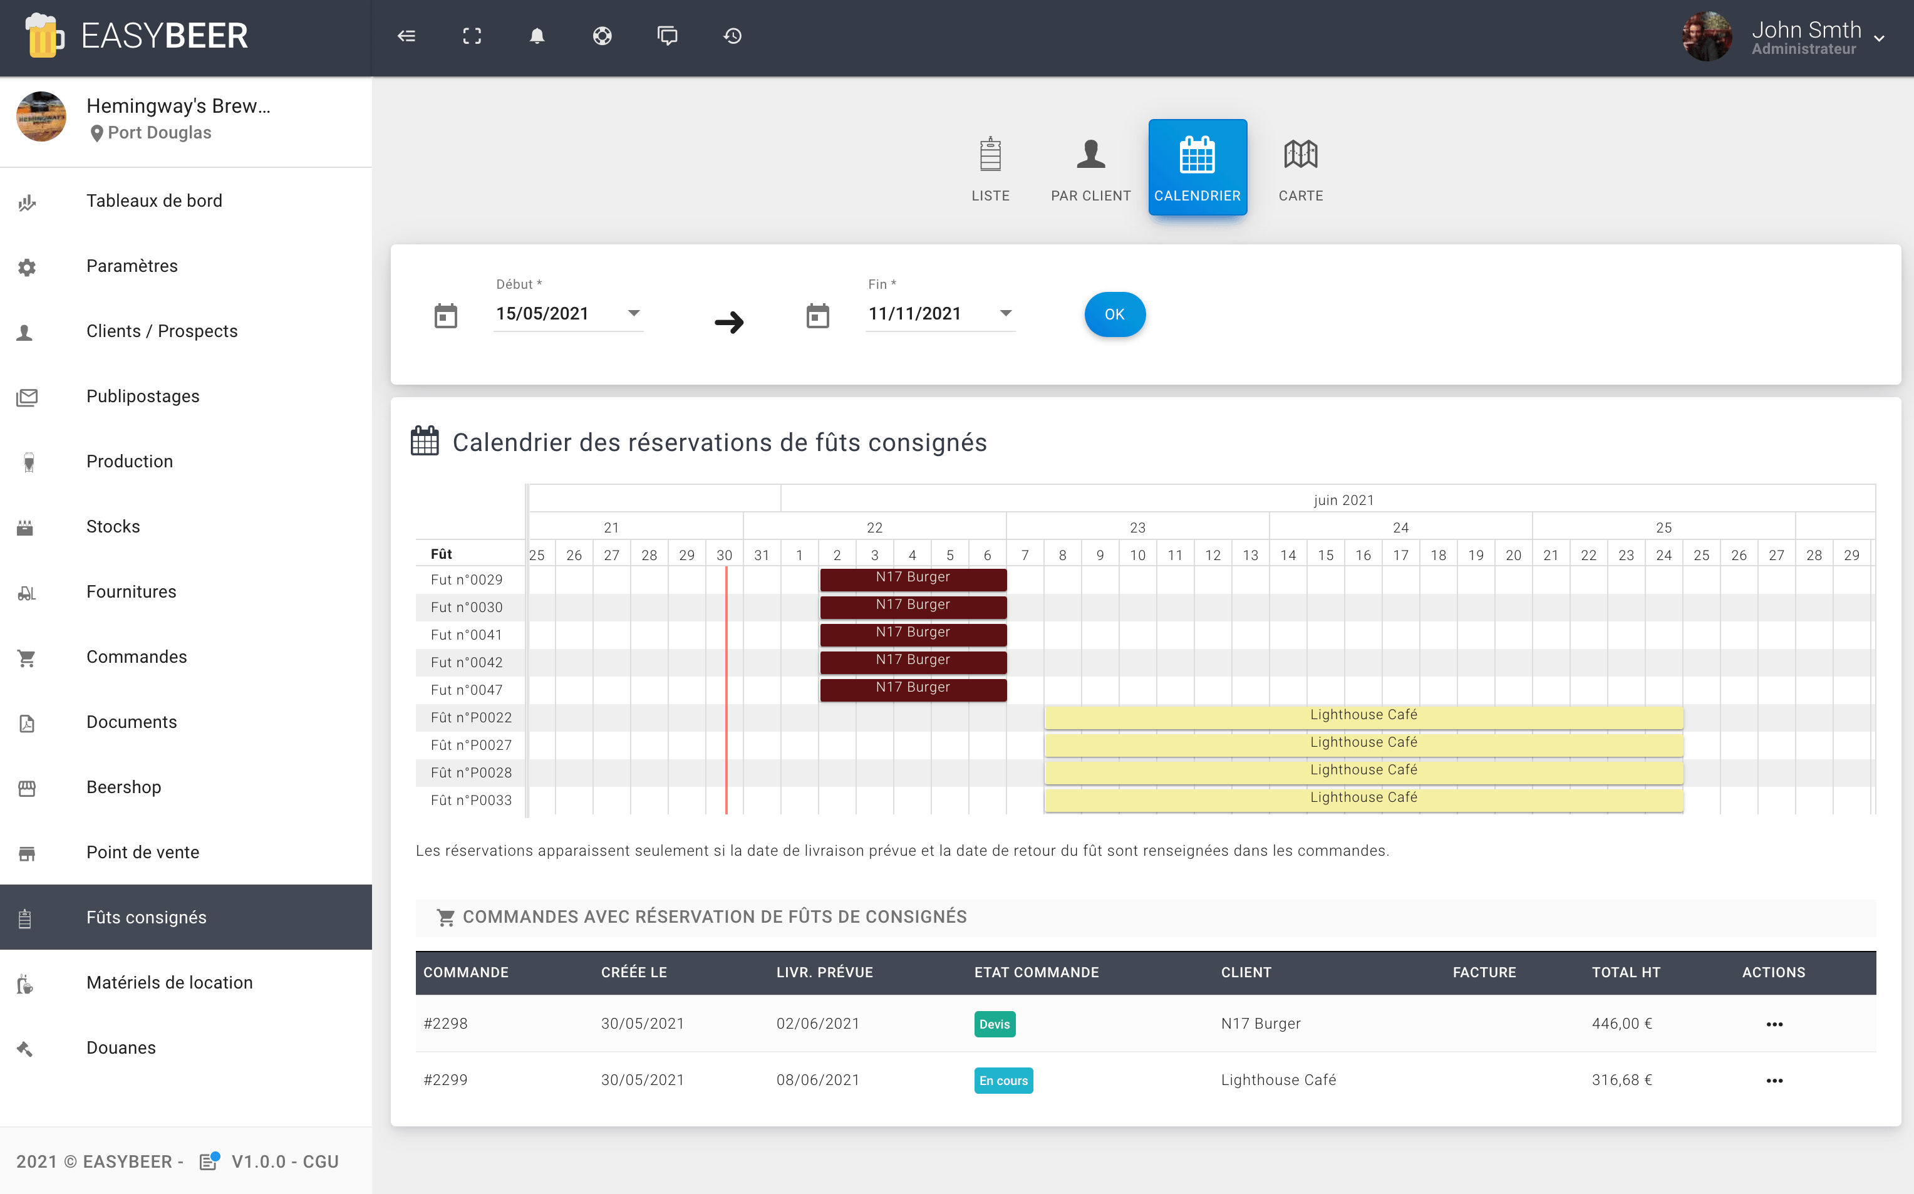Open the history clock icon

pyautogui.click(x=732, y=36)
